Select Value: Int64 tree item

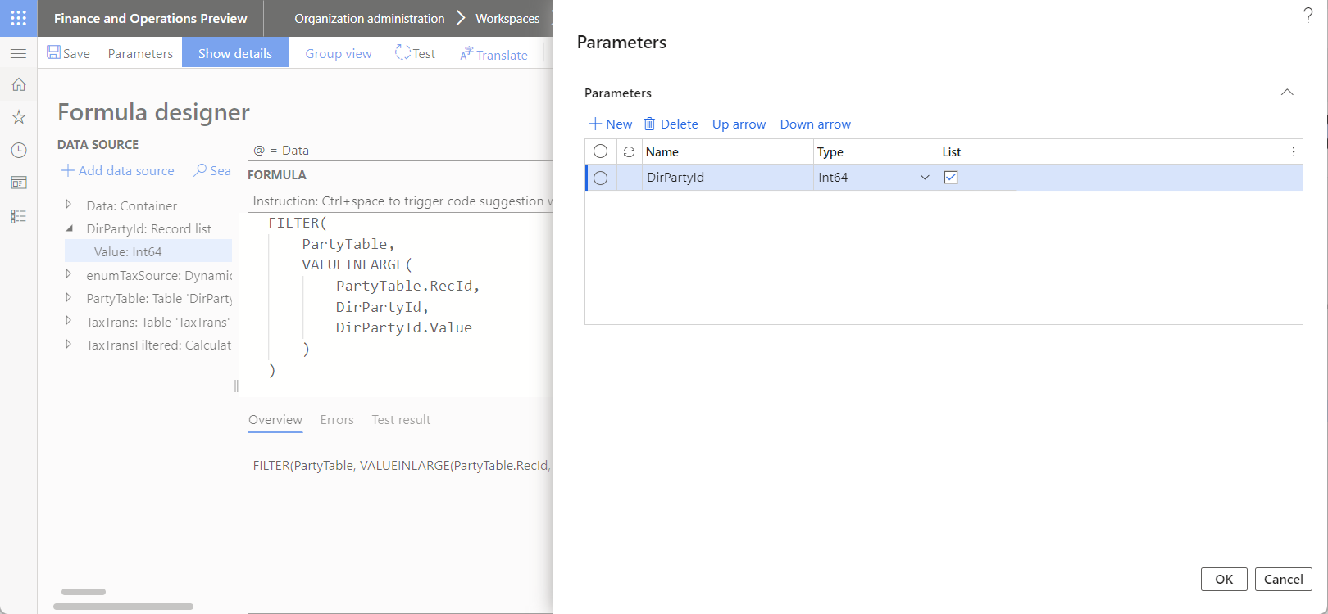click(148, 251)
